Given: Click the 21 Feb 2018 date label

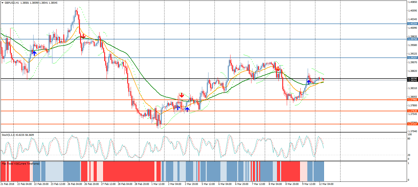Looking at the screenshot, I should [8, 184].
